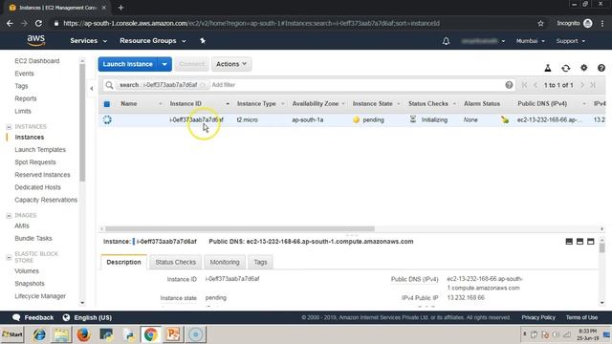This screenshot has width=612, height=344.
Task: Open the help question mark icon
Action: pyautogui.click(x=601, y=68)
